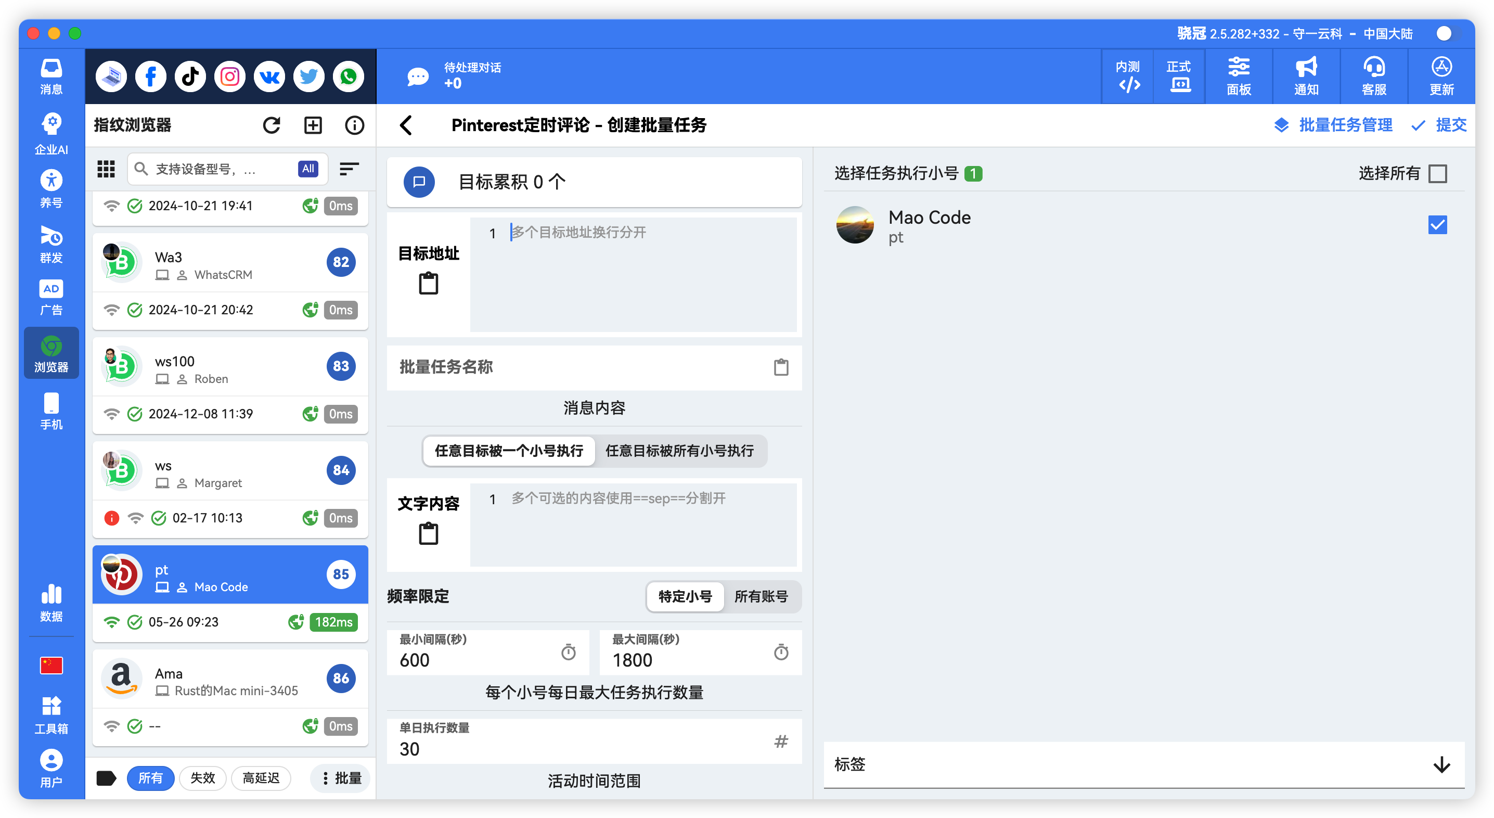The image size is (1494, 818).
Task: Open the 群发 bulk messaging section
Action: coord(51,244)
